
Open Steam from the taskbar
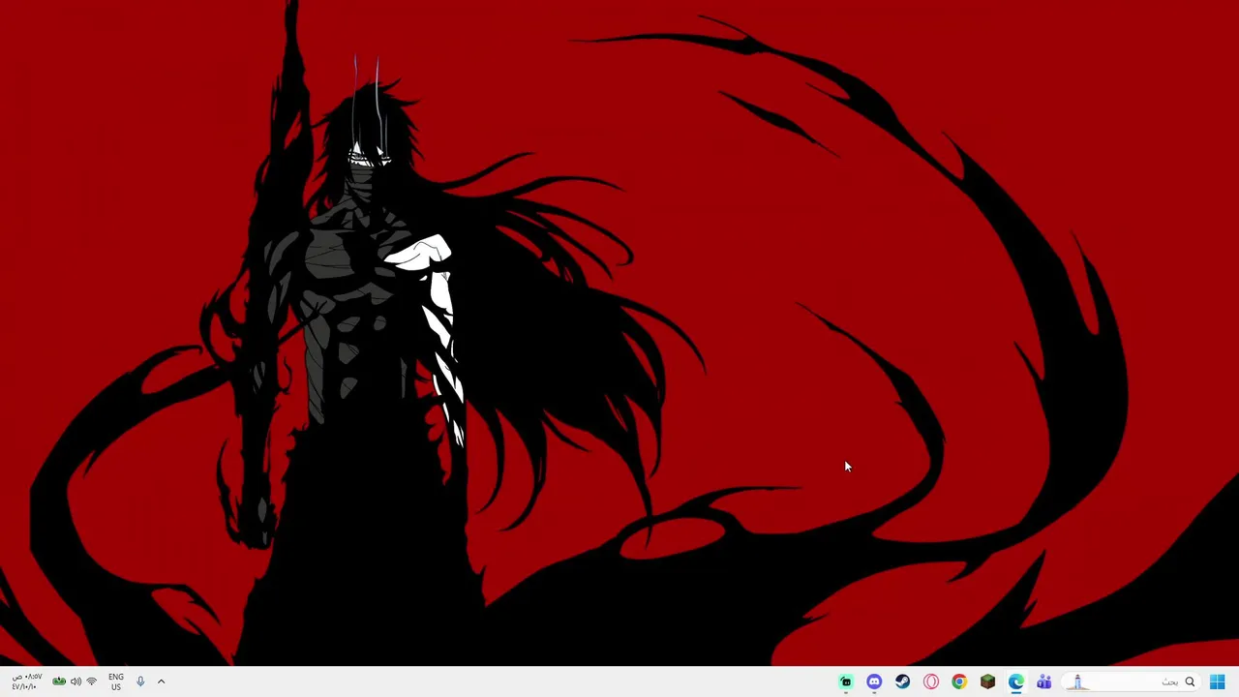click(902, 682)
